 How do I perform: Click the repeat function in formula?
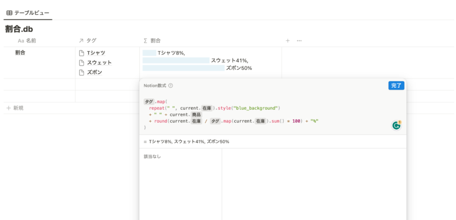coord(156,108)
